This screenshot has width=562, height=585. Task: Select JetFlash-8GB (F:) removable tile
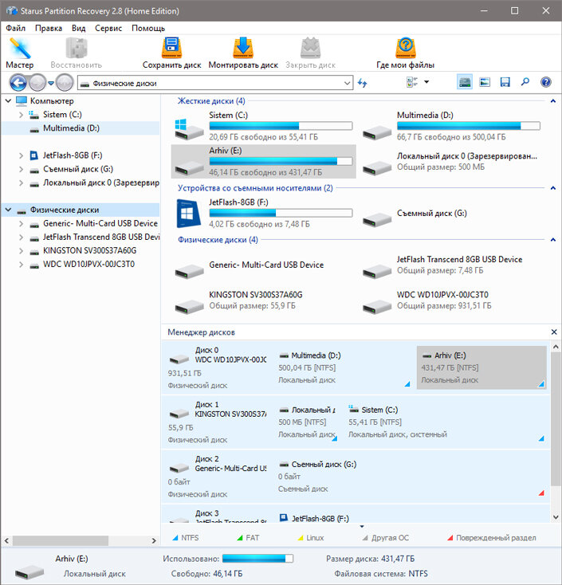point(263,214)
